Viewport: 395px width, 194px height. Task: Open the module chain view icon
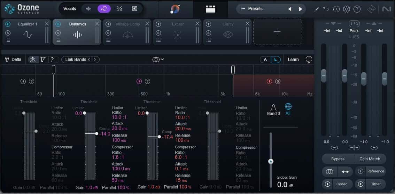tap(210, 9)
